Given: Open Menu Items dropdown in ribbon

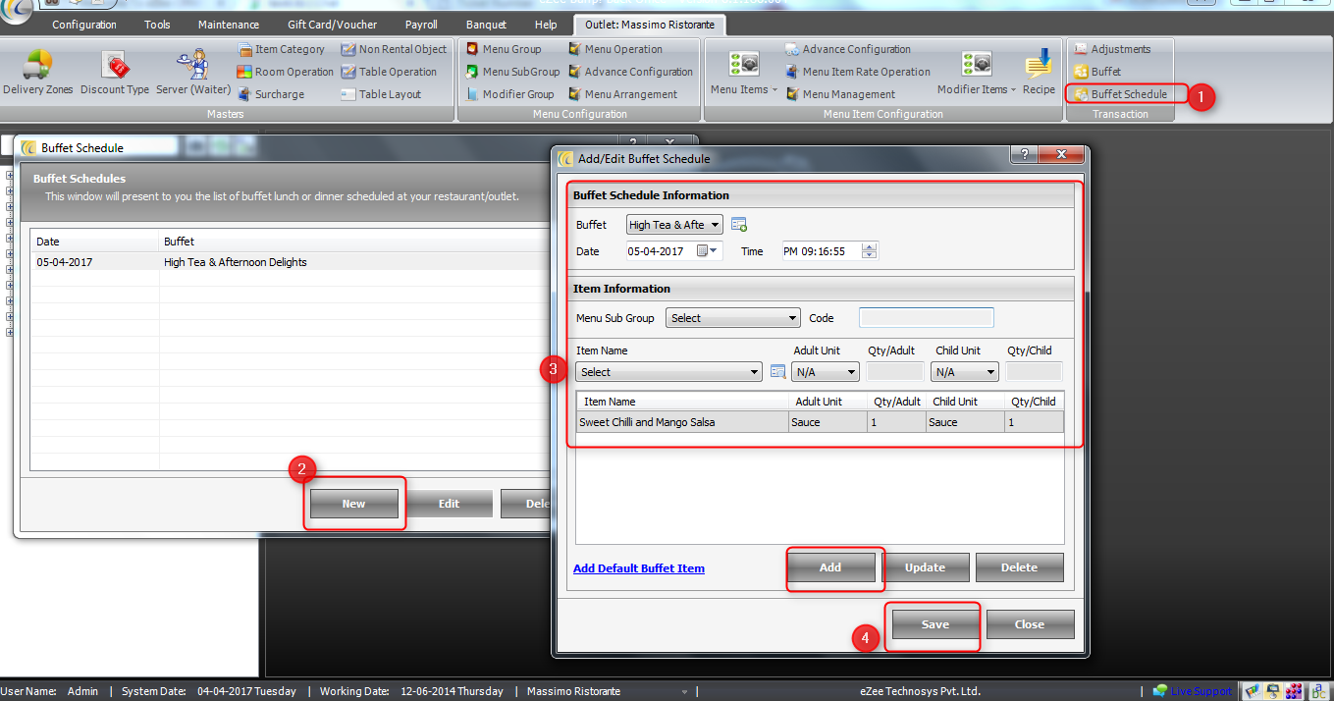Looking at the screenshot, I should tap(743, 72).
